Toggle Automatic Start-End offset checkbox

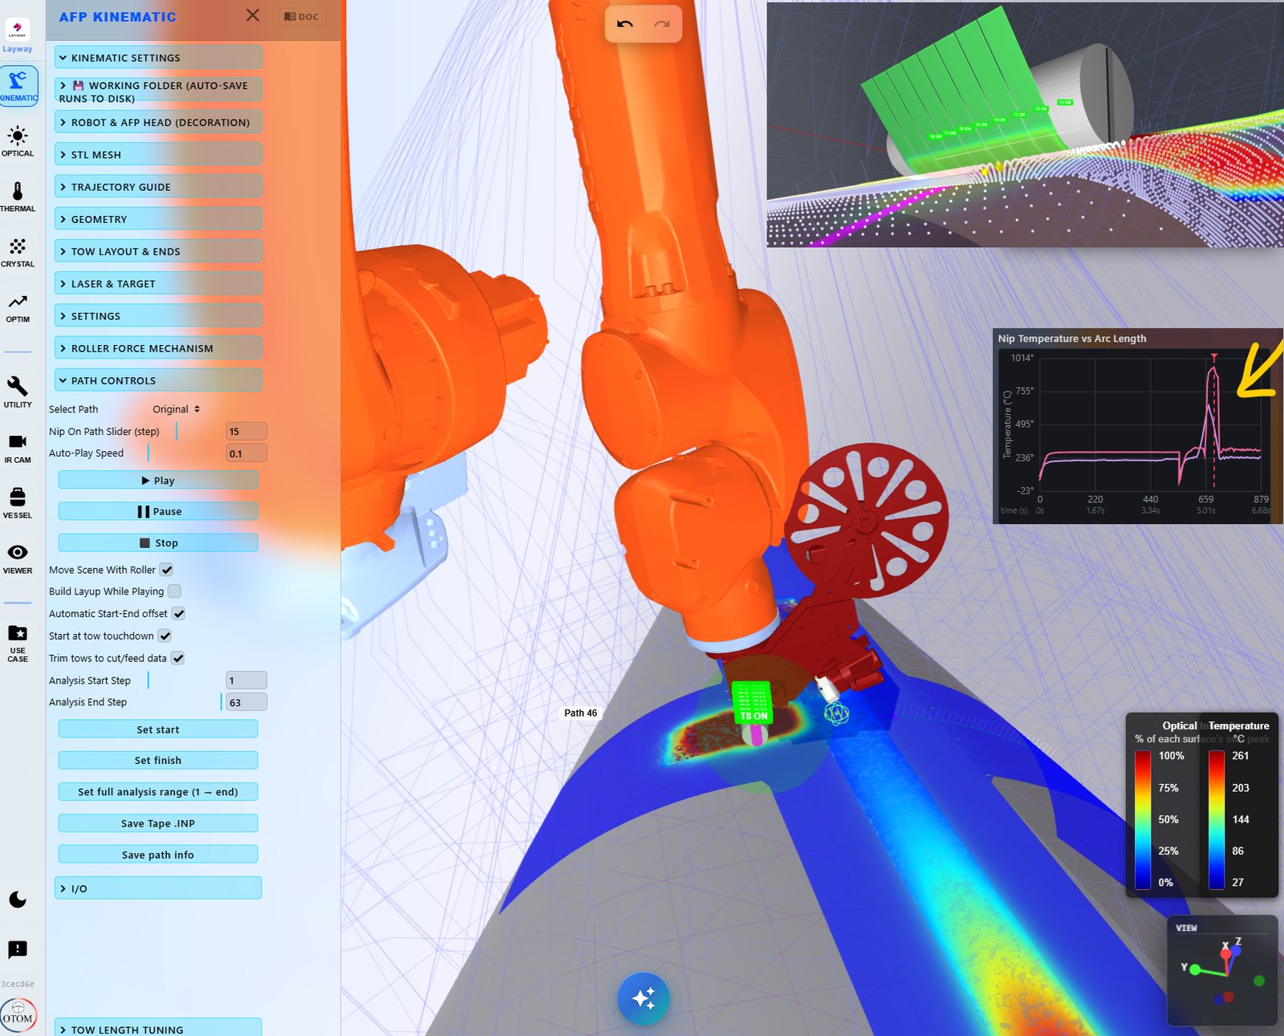pos(179,614)
